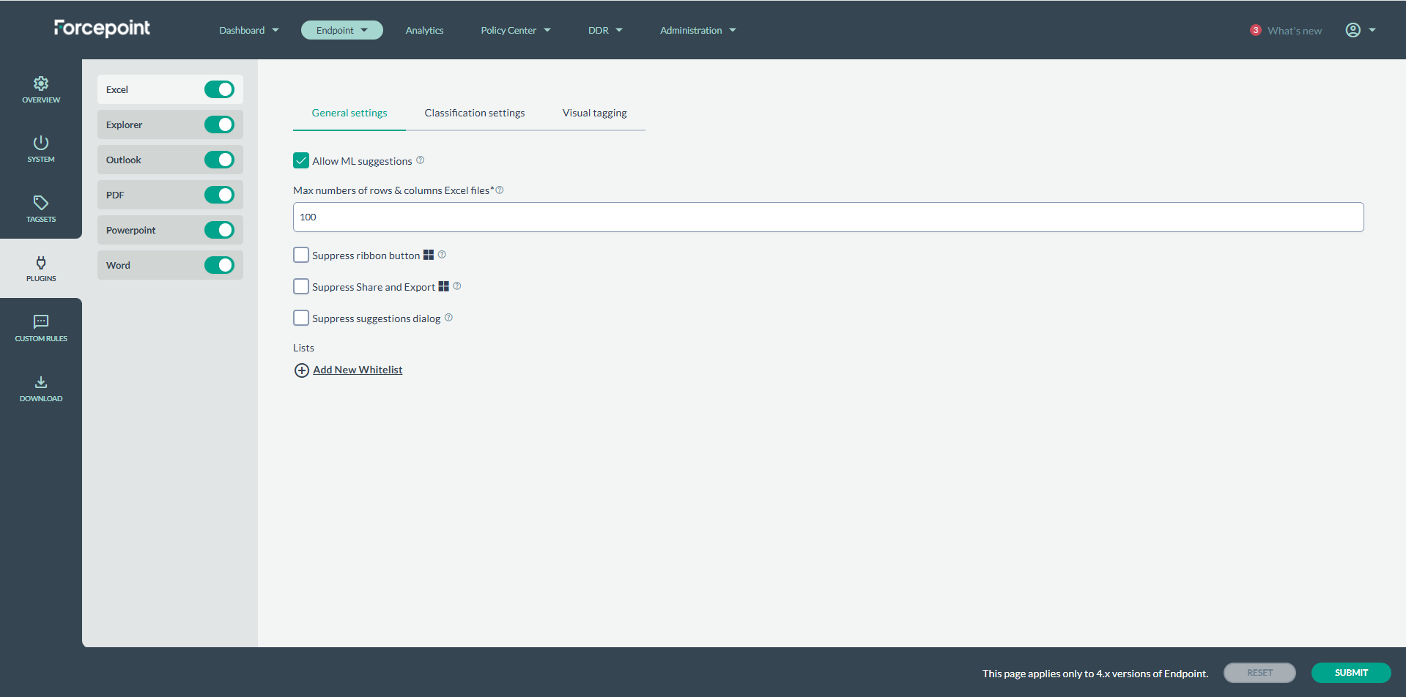Click Add New Whitelist link
Screen dimensions: 1406x697
(358, 370)
